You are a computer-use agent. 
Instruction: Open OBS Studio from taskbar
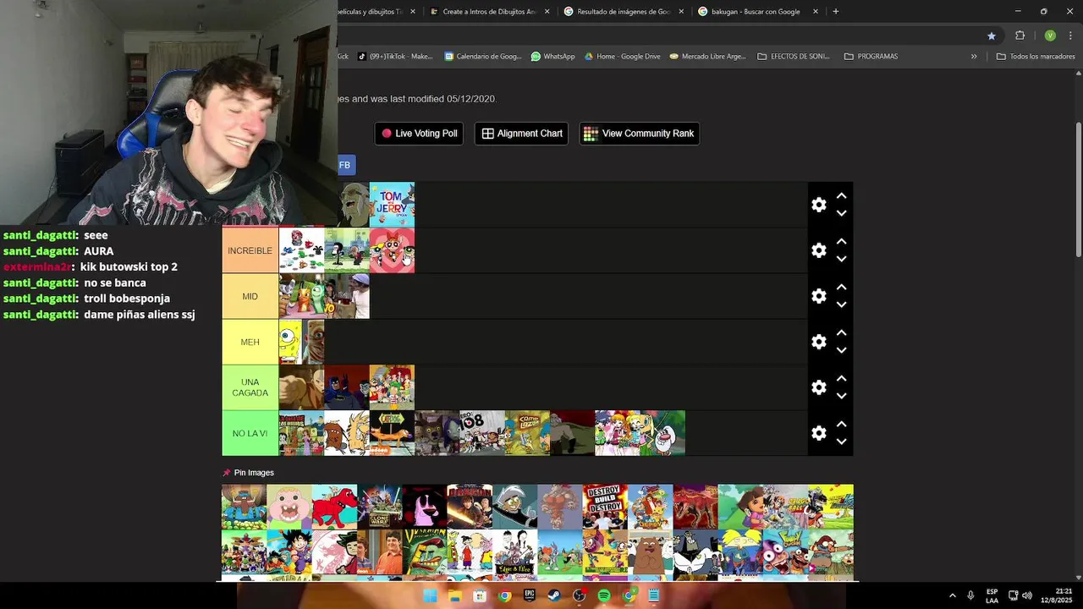(580, 595)
